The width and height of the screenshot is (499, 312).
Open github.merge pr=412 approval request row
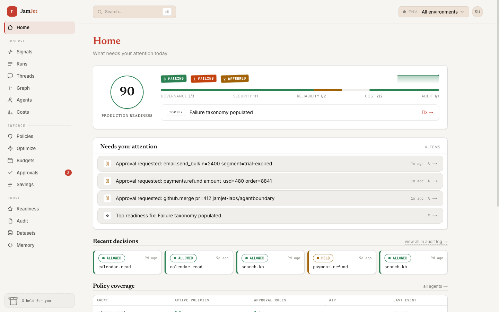(270, 198)
